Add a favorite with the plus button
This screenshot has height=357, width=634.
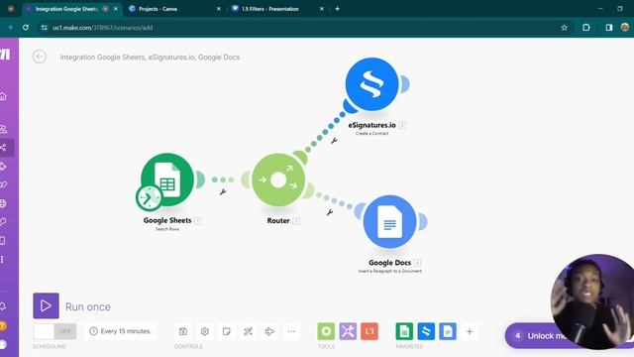point(470,331)
